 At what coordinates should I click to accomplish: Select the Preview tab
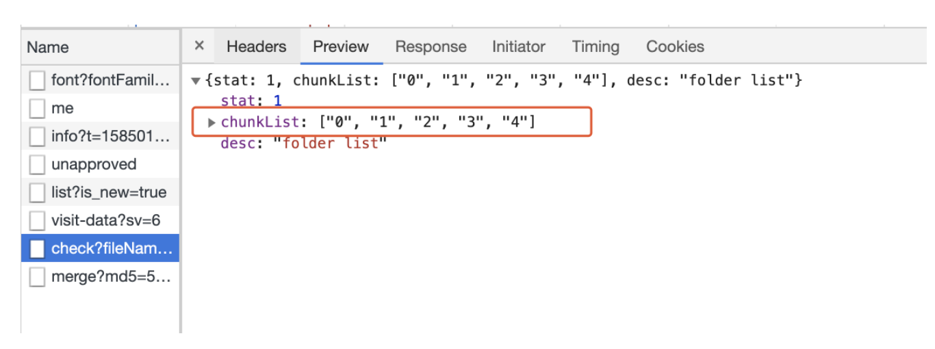click(341, 47)
